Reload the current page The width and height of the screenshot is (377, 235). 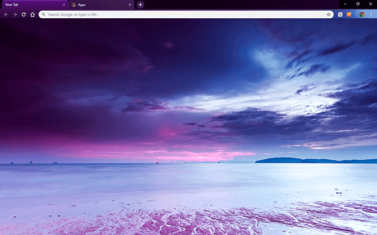[24, 14]
